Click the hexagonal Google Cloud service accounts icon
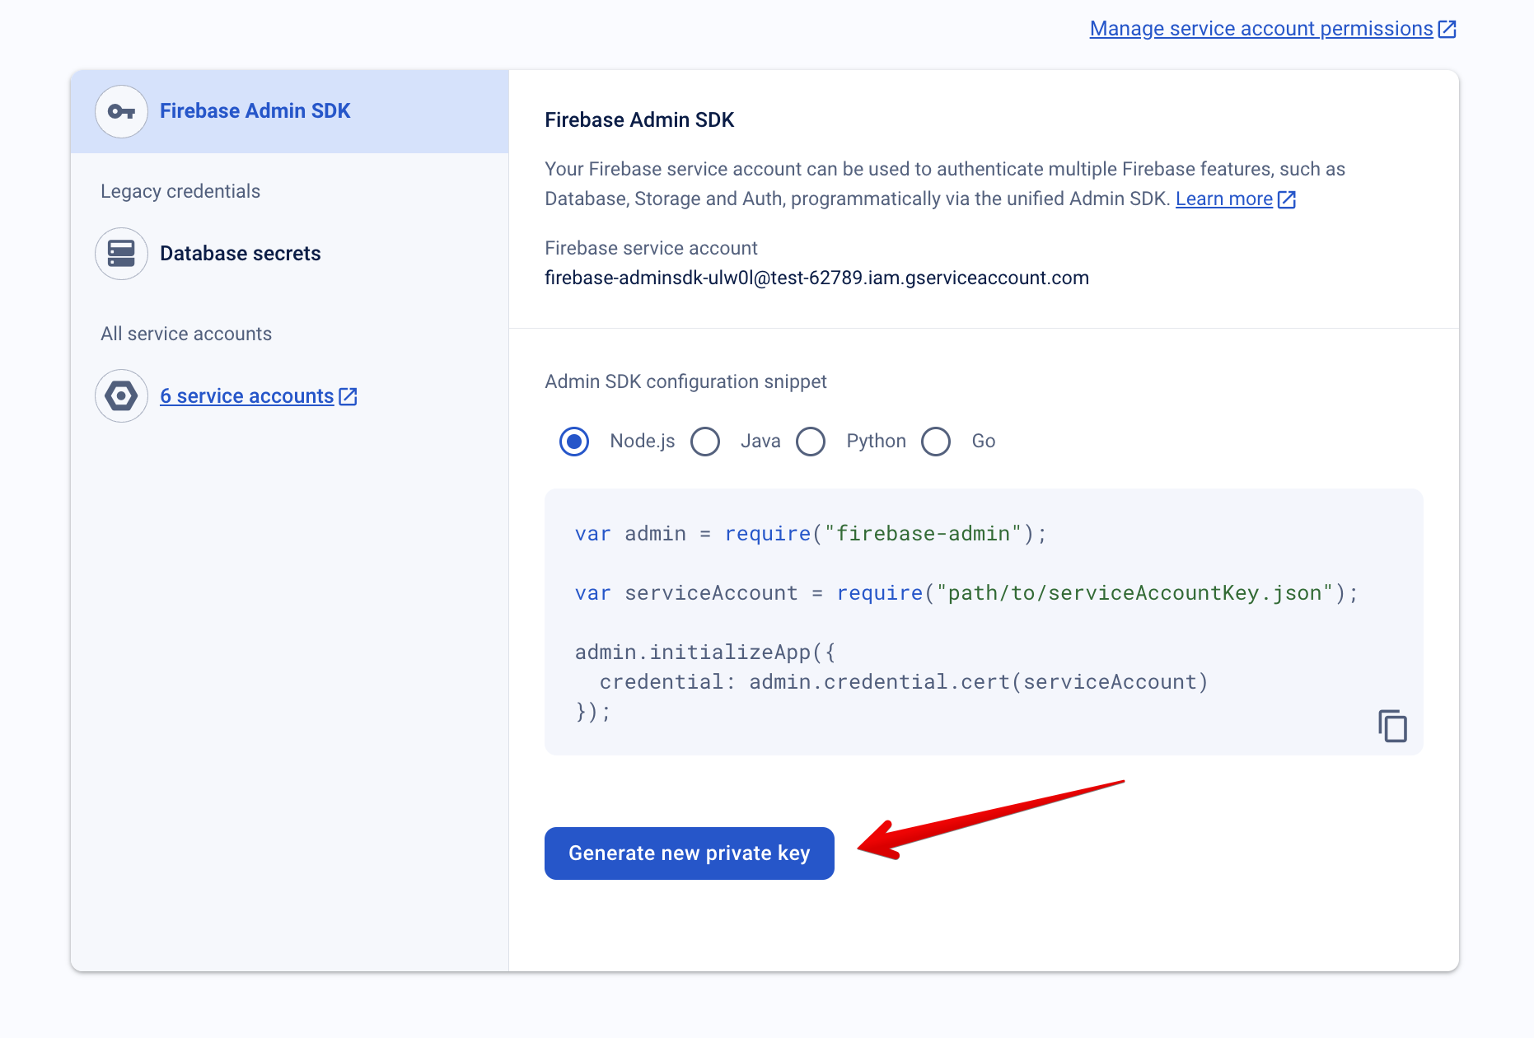This screenshot has height=1038, width=1534. (121, 395)
